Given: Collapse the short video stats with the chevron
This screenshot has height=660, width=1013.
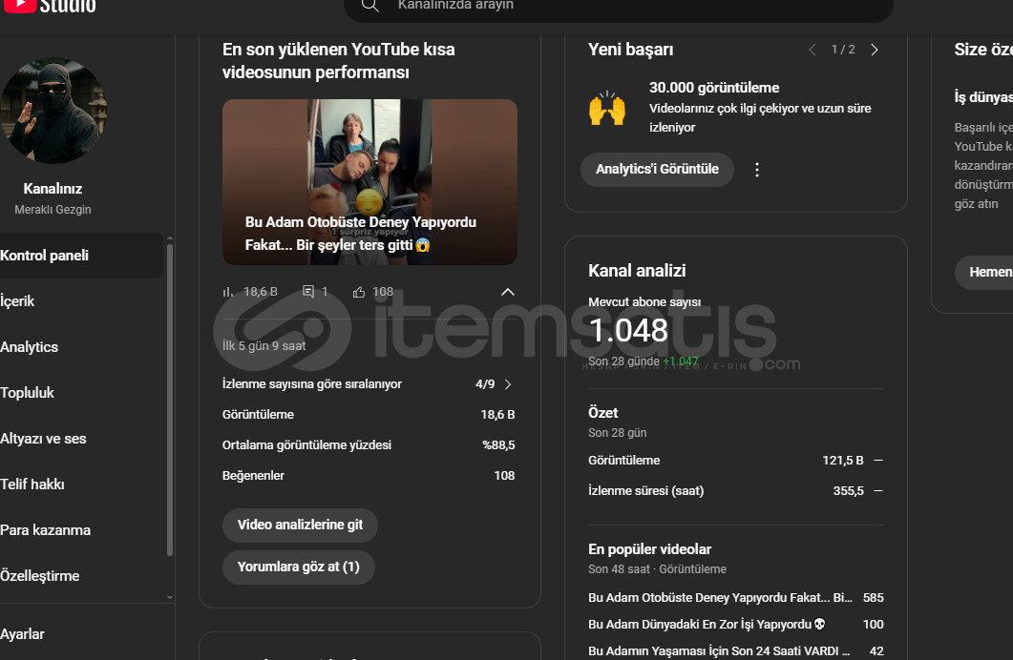Looking at the screenshot, I should 508,292.
